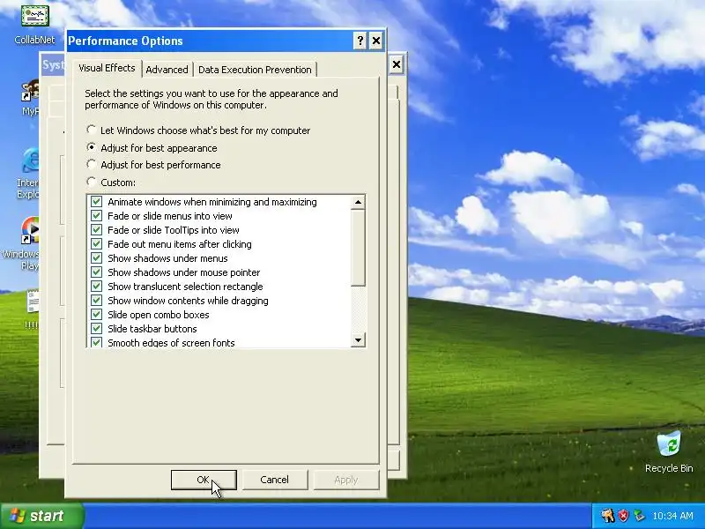Image resolution: width=705 pixels, height=529 pixels.
Task: Select Adjust for best performance radio
Action: click(92, 164)
